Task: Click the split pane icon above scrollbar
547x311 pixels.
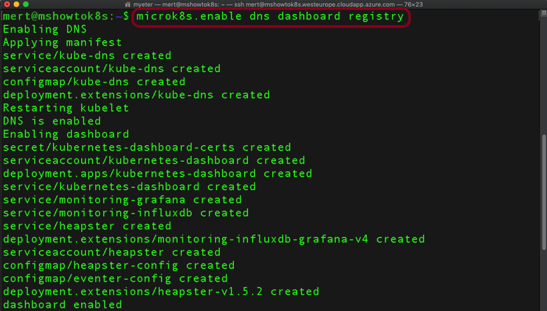Action: (544, 13)
